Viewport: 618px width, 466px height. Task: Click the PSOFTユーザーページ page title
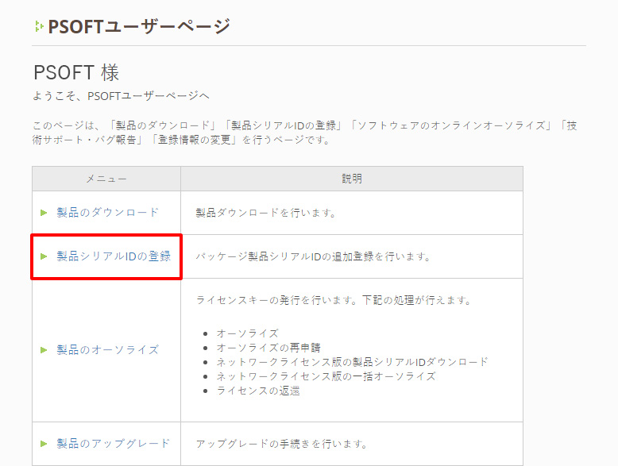coord(138,26)
